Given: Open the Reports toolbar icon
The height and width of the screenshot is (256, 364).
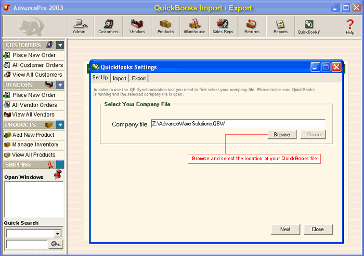Looking at the screenshot, I should (x=280, y=26).
